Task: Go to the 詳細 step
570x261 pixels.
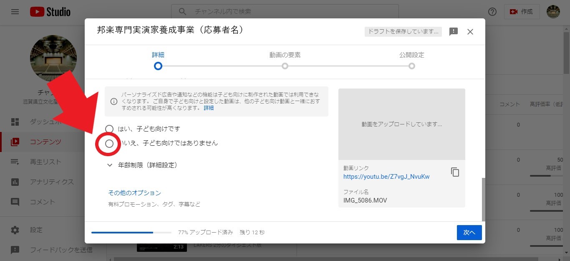Action: tap(158, 61)
